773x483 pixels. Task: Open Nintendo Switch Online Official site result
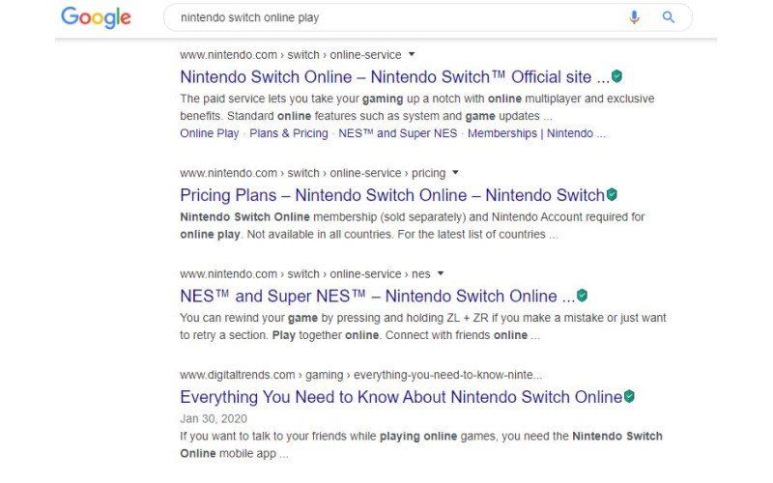pos(394,77)
